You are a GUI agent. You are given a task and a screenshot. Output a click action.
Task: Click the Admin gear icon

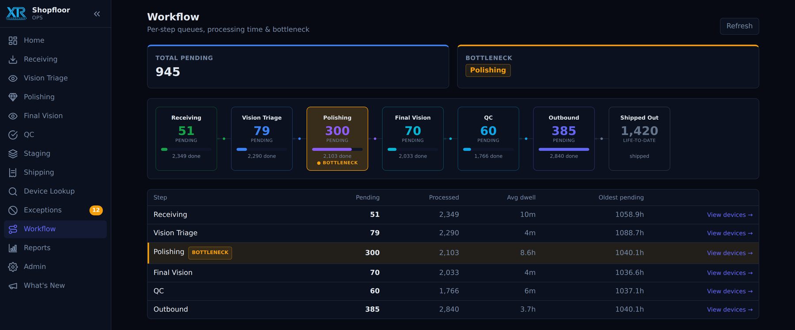click(13, 267)
